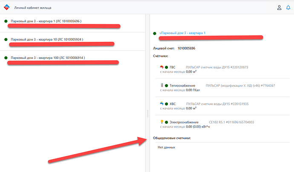Image resolution: width=294 pixels, height=172 pixels.
Task: Click green status dot beside Электроснабжение
Action: click(x=166, y=122)
